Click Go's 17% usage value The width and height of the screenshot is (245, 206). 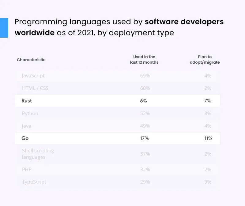[145, 138]
